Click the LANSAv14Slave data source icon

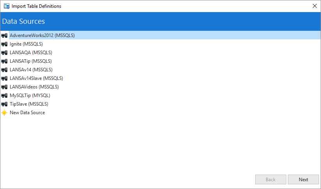pos(4,78)
